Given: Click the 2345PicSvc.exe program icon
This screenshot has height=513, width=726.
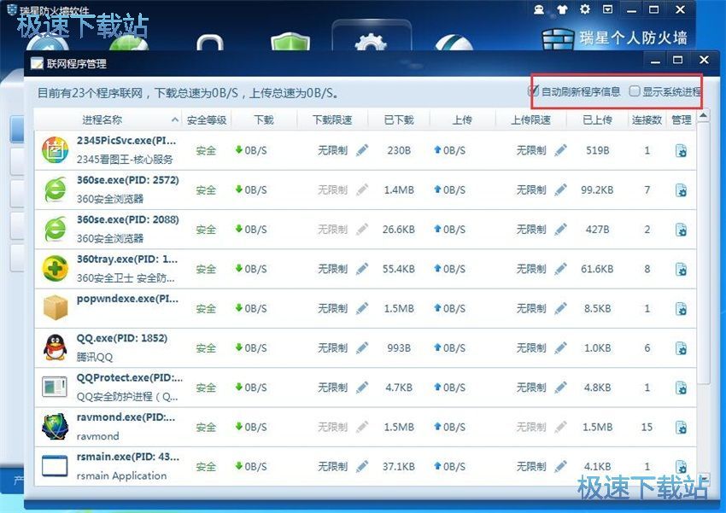Looking at the screenshot, I should click(x=56, y=150).
